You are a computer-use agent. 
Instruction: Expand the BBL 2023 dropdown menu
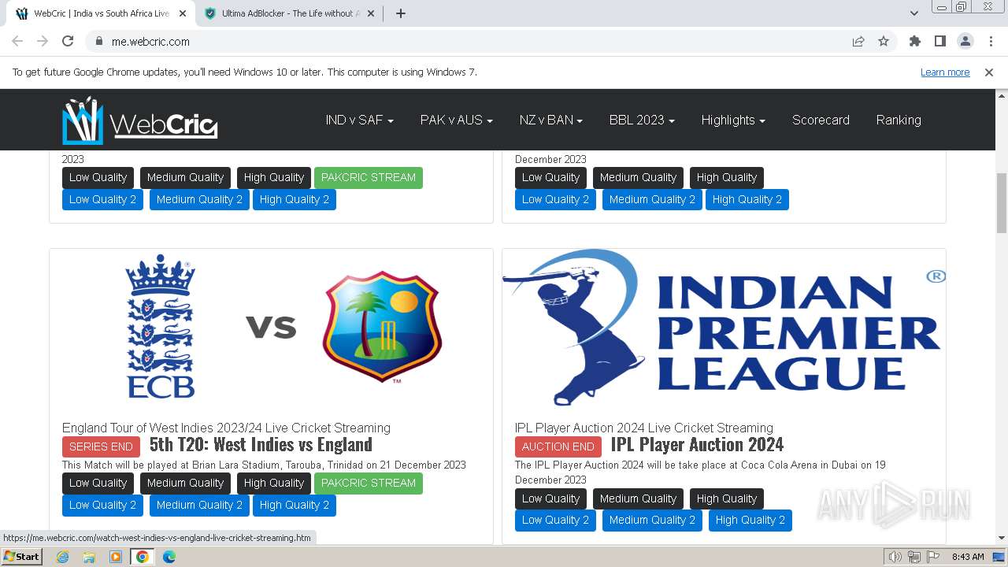pos(642,120)
